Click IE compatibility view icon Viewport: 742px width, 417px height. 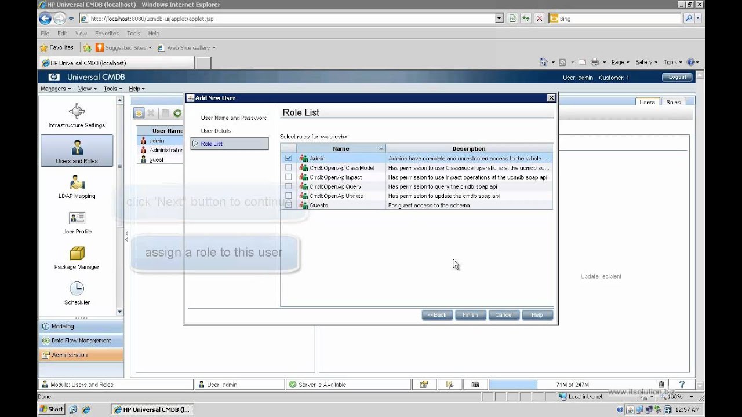coord(512,19)
